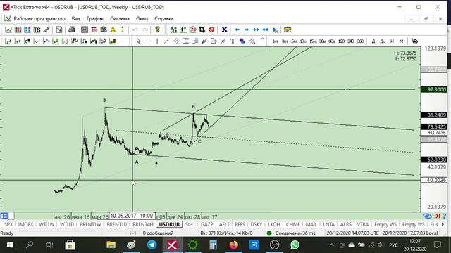
Task: Click the question mark help icon
Action: click(157, 30)
